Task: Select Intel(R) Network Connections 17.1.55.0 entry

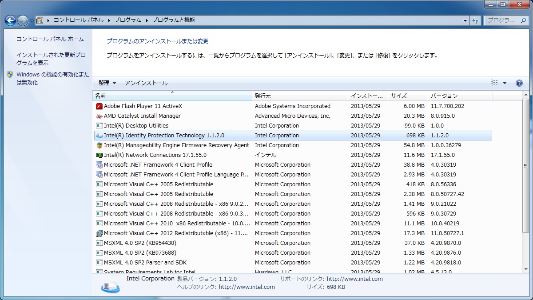Action: [293, 155]
